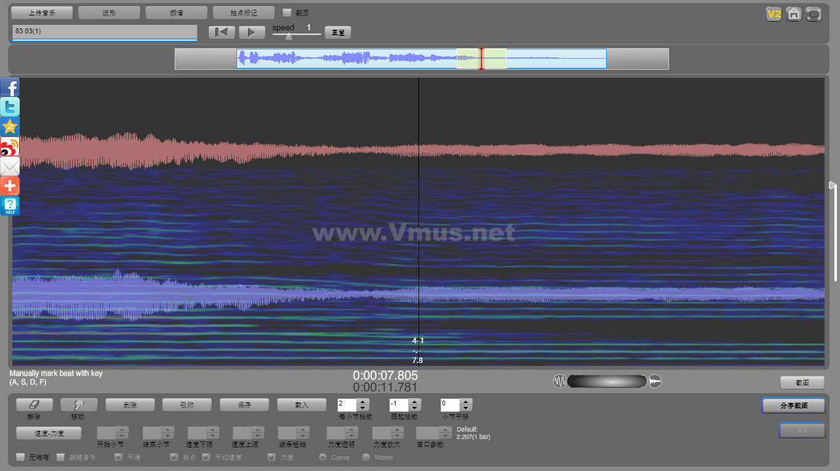Click the 上传音乐 upload button
This screenshot has height=471, width=840.
[42, 12]
